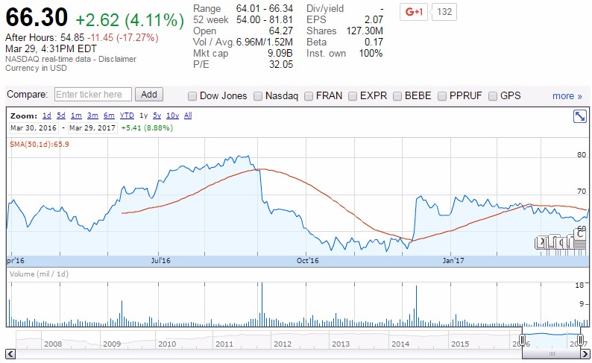Viewport: 592px width, 363px height.
Task: Check the FRAN ticker box
Action: coord(309,96)
